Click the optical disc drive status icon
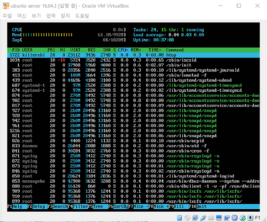This screenshot has height=222, width=267. 187,218
